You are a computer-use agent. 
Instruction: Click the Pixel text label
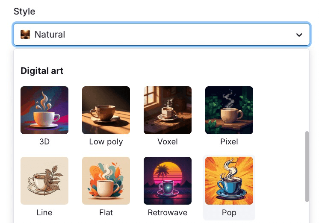point(229,141)
